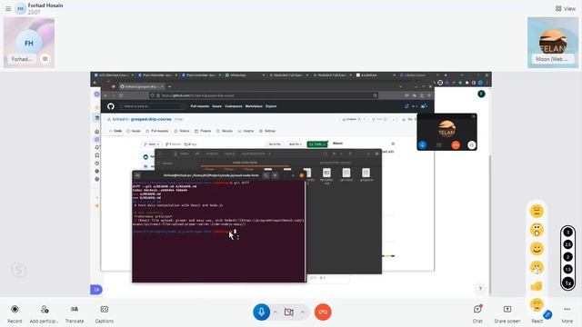Click About gear icon in repository sidebar
Image resolution: width=582 pixels, height=327 pixels.
pyautogui.click(x=393, y=144)
